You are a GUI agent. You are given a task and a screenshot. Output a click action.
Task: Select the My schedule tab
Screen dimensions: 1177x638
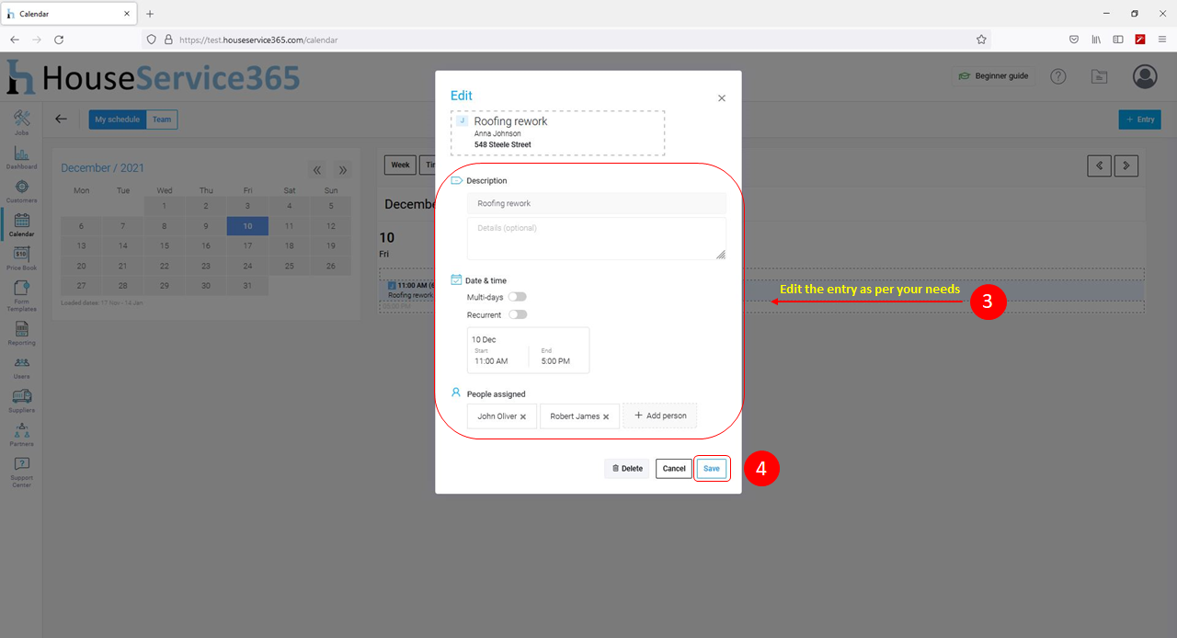(118, 120)
